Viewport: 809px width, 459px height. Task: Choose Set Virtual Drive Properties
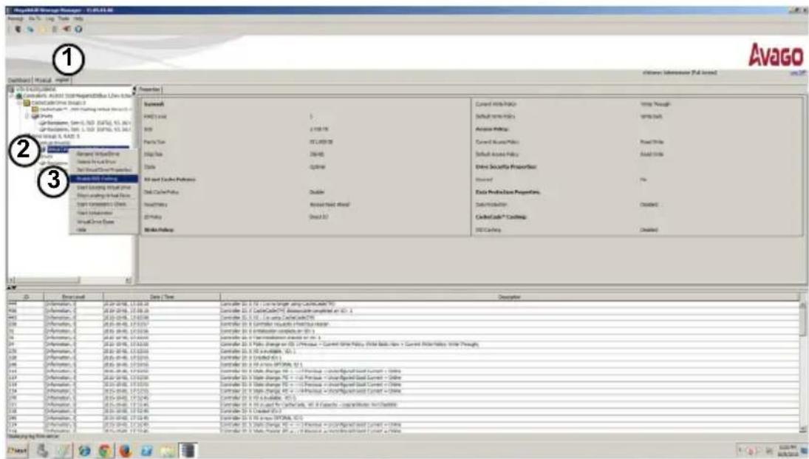(x=103, y=170)
